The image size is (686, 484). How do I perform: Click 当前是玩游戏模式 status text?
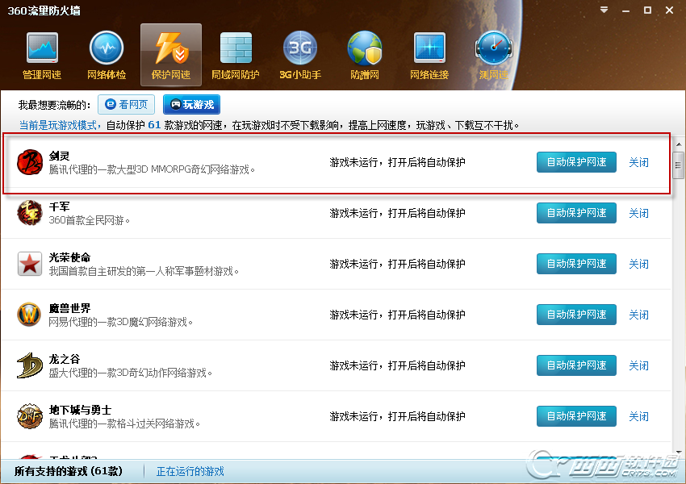58,125
